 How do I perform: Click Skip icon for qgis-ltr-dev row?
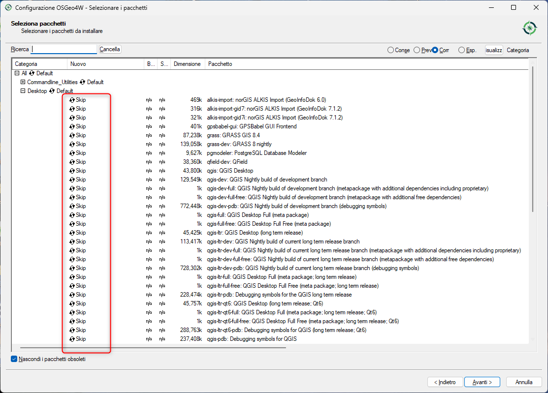click(x=72, y=242)
